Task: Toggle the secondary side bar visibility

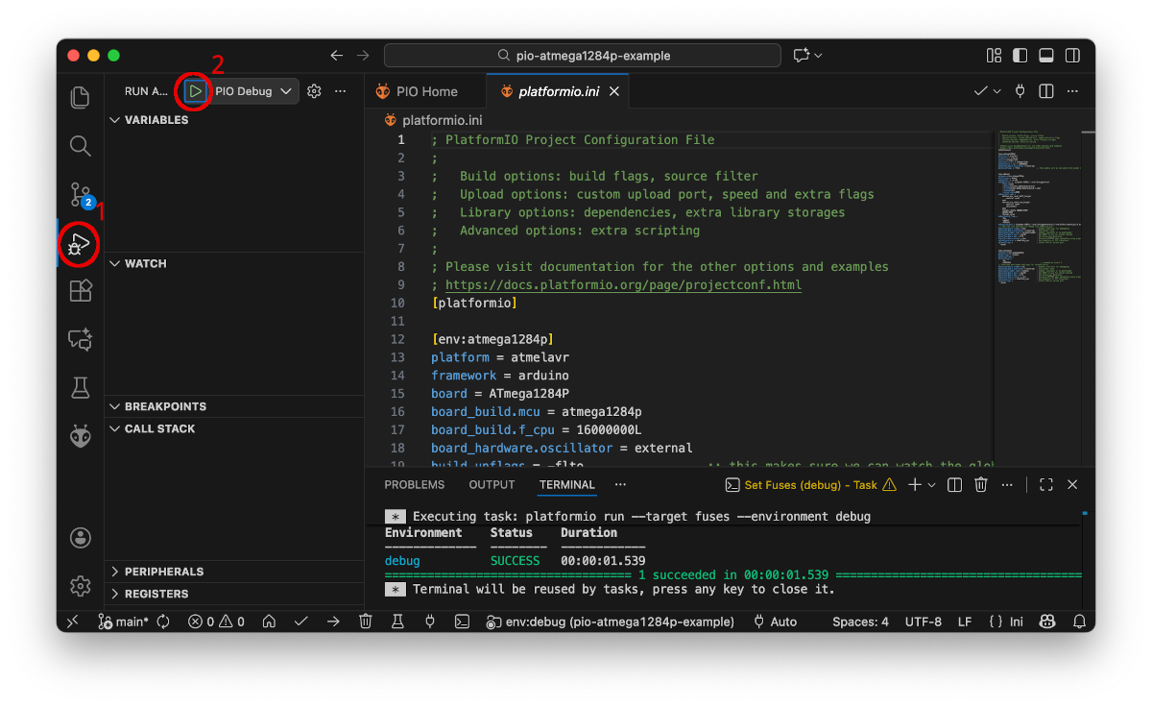Action: (x=1072, y=56)
